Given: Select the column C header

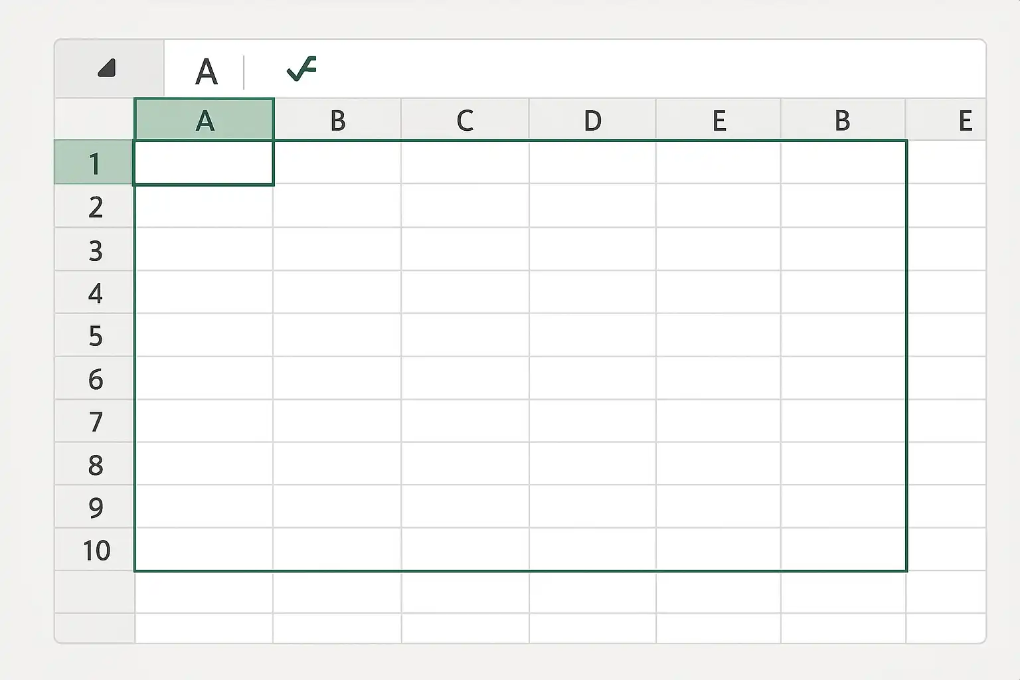Looking at the screenshot, I should (465, 120).
